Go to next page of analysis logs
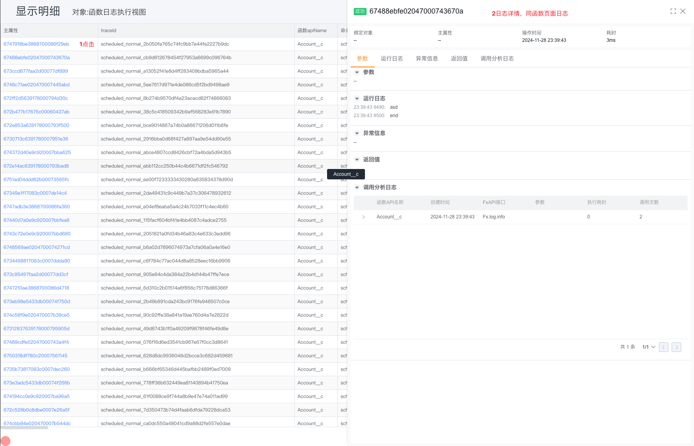The height and width of the screenshot is (446, 694). pyautogui.click(x=676, y=347)
